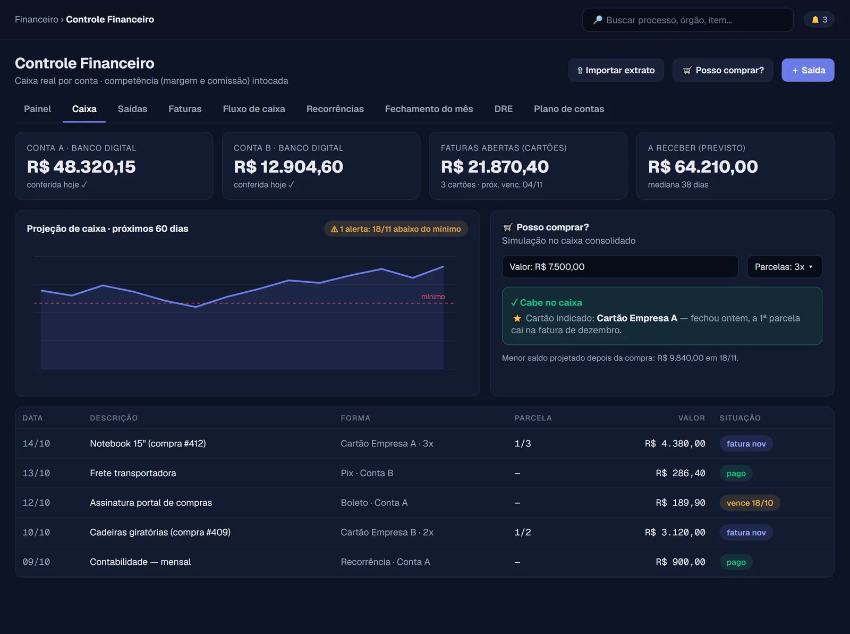The image size is (850, 634).
Task: Click the Situação column header
Action: 740,418
